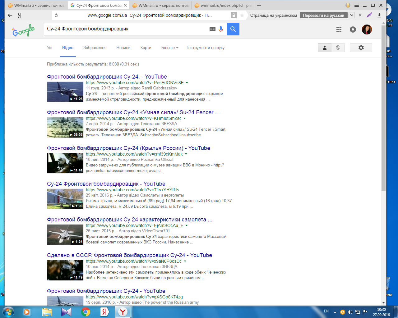Open dropdown arrow next to v=PesEdGNVs8E URL
The image size is (398, 318).
187,83
